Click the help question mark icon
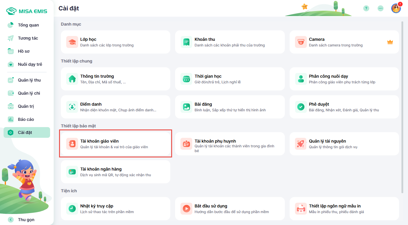 coord(366,8)
